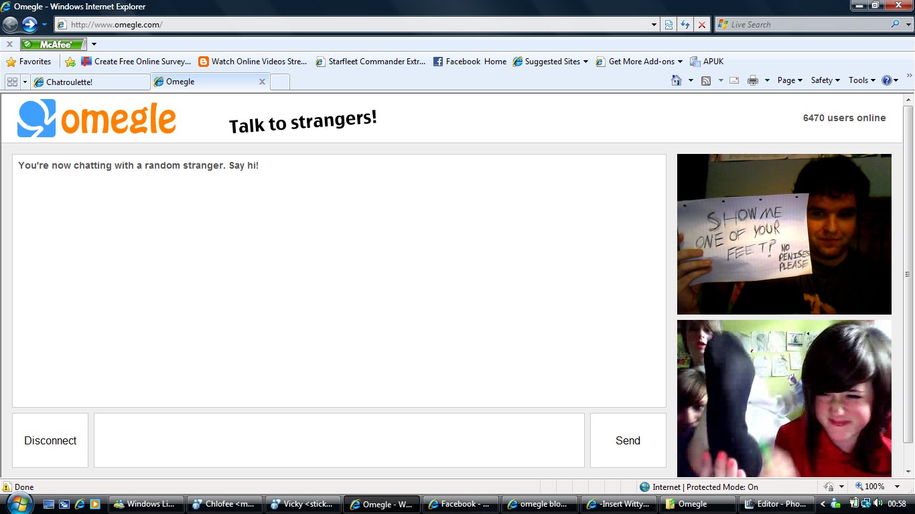Viewport: 915px width, 514px height.
Task: Close the Omegle tab
Action: pyautogui.click(x=262, y=82)
